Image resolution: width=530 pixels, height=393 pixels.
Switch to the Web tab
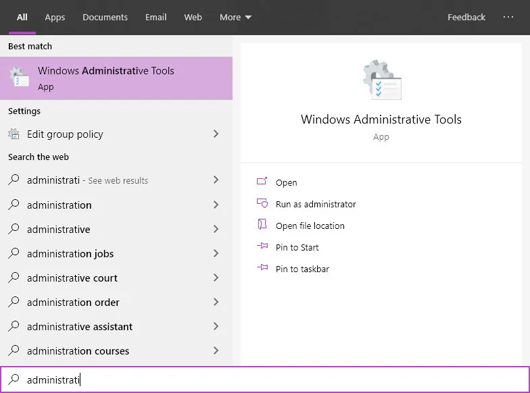coord(193,18)
